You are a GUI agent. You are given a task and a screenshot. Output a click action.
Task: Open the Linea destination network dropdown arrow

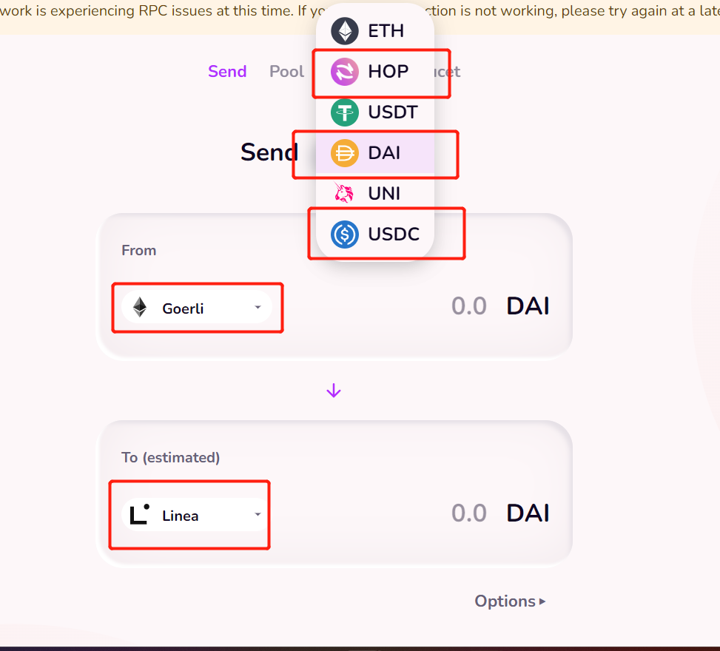pyautogui.click(x=258, y=514)
